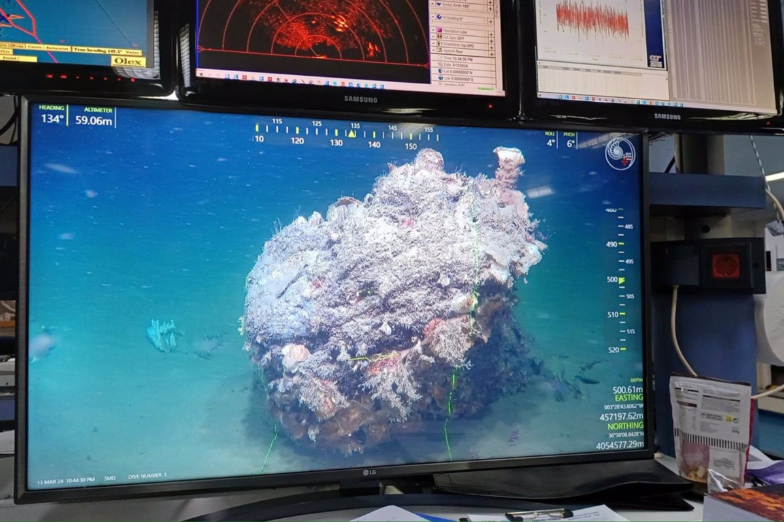Image resolution: width=784 pixels, height=522 pixels.
Task: Click the 130 mark on compass tape
Action: (336, 142)
